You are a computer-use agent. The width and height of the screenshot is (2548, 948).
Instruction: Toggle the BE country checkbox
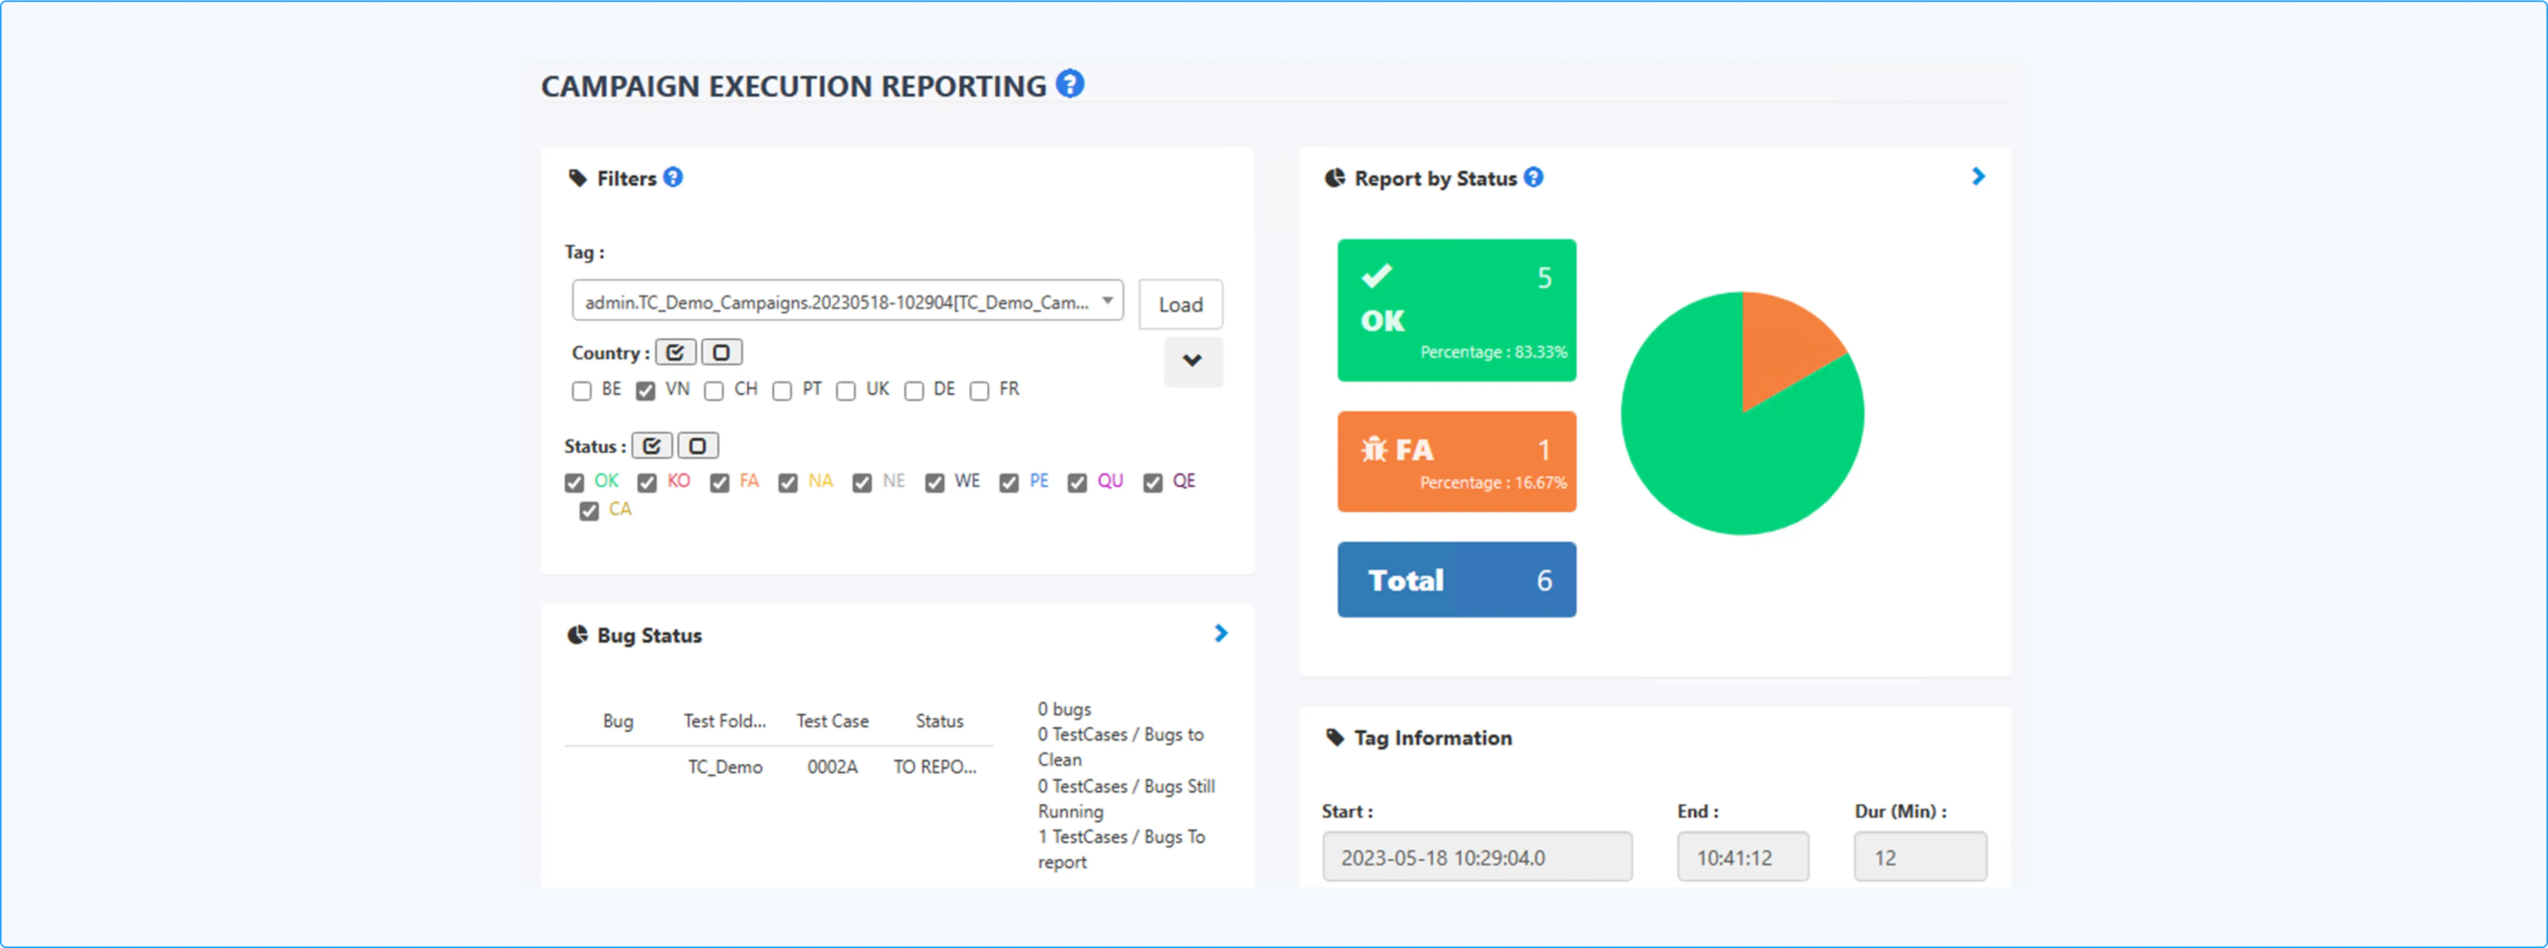point(582,392)
